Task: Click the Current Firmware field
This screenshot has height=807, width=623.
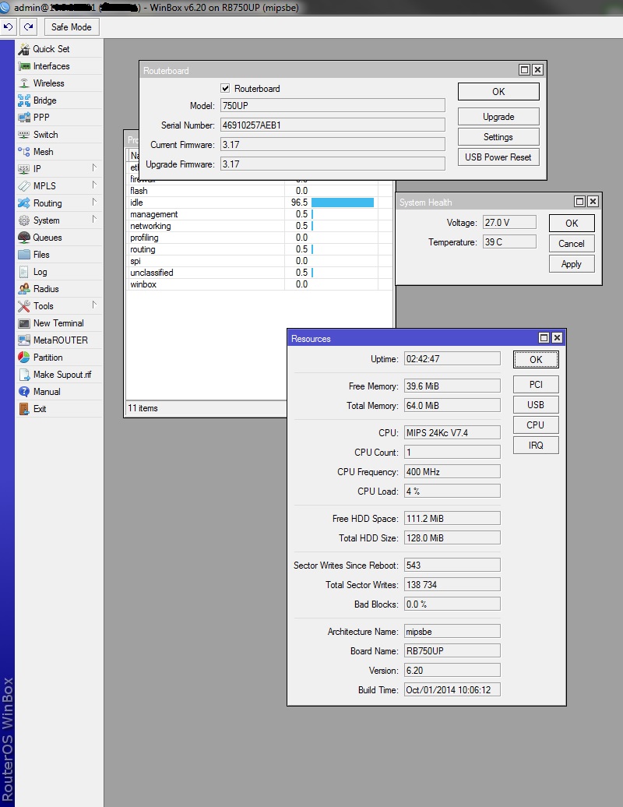Action: (x=333, y=145)
